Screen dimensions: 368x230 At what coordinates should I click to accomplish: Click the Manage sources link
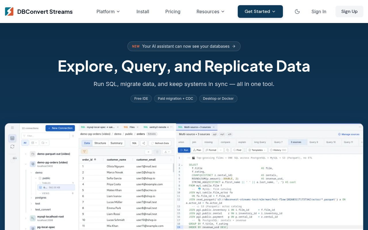pos(349,134)
